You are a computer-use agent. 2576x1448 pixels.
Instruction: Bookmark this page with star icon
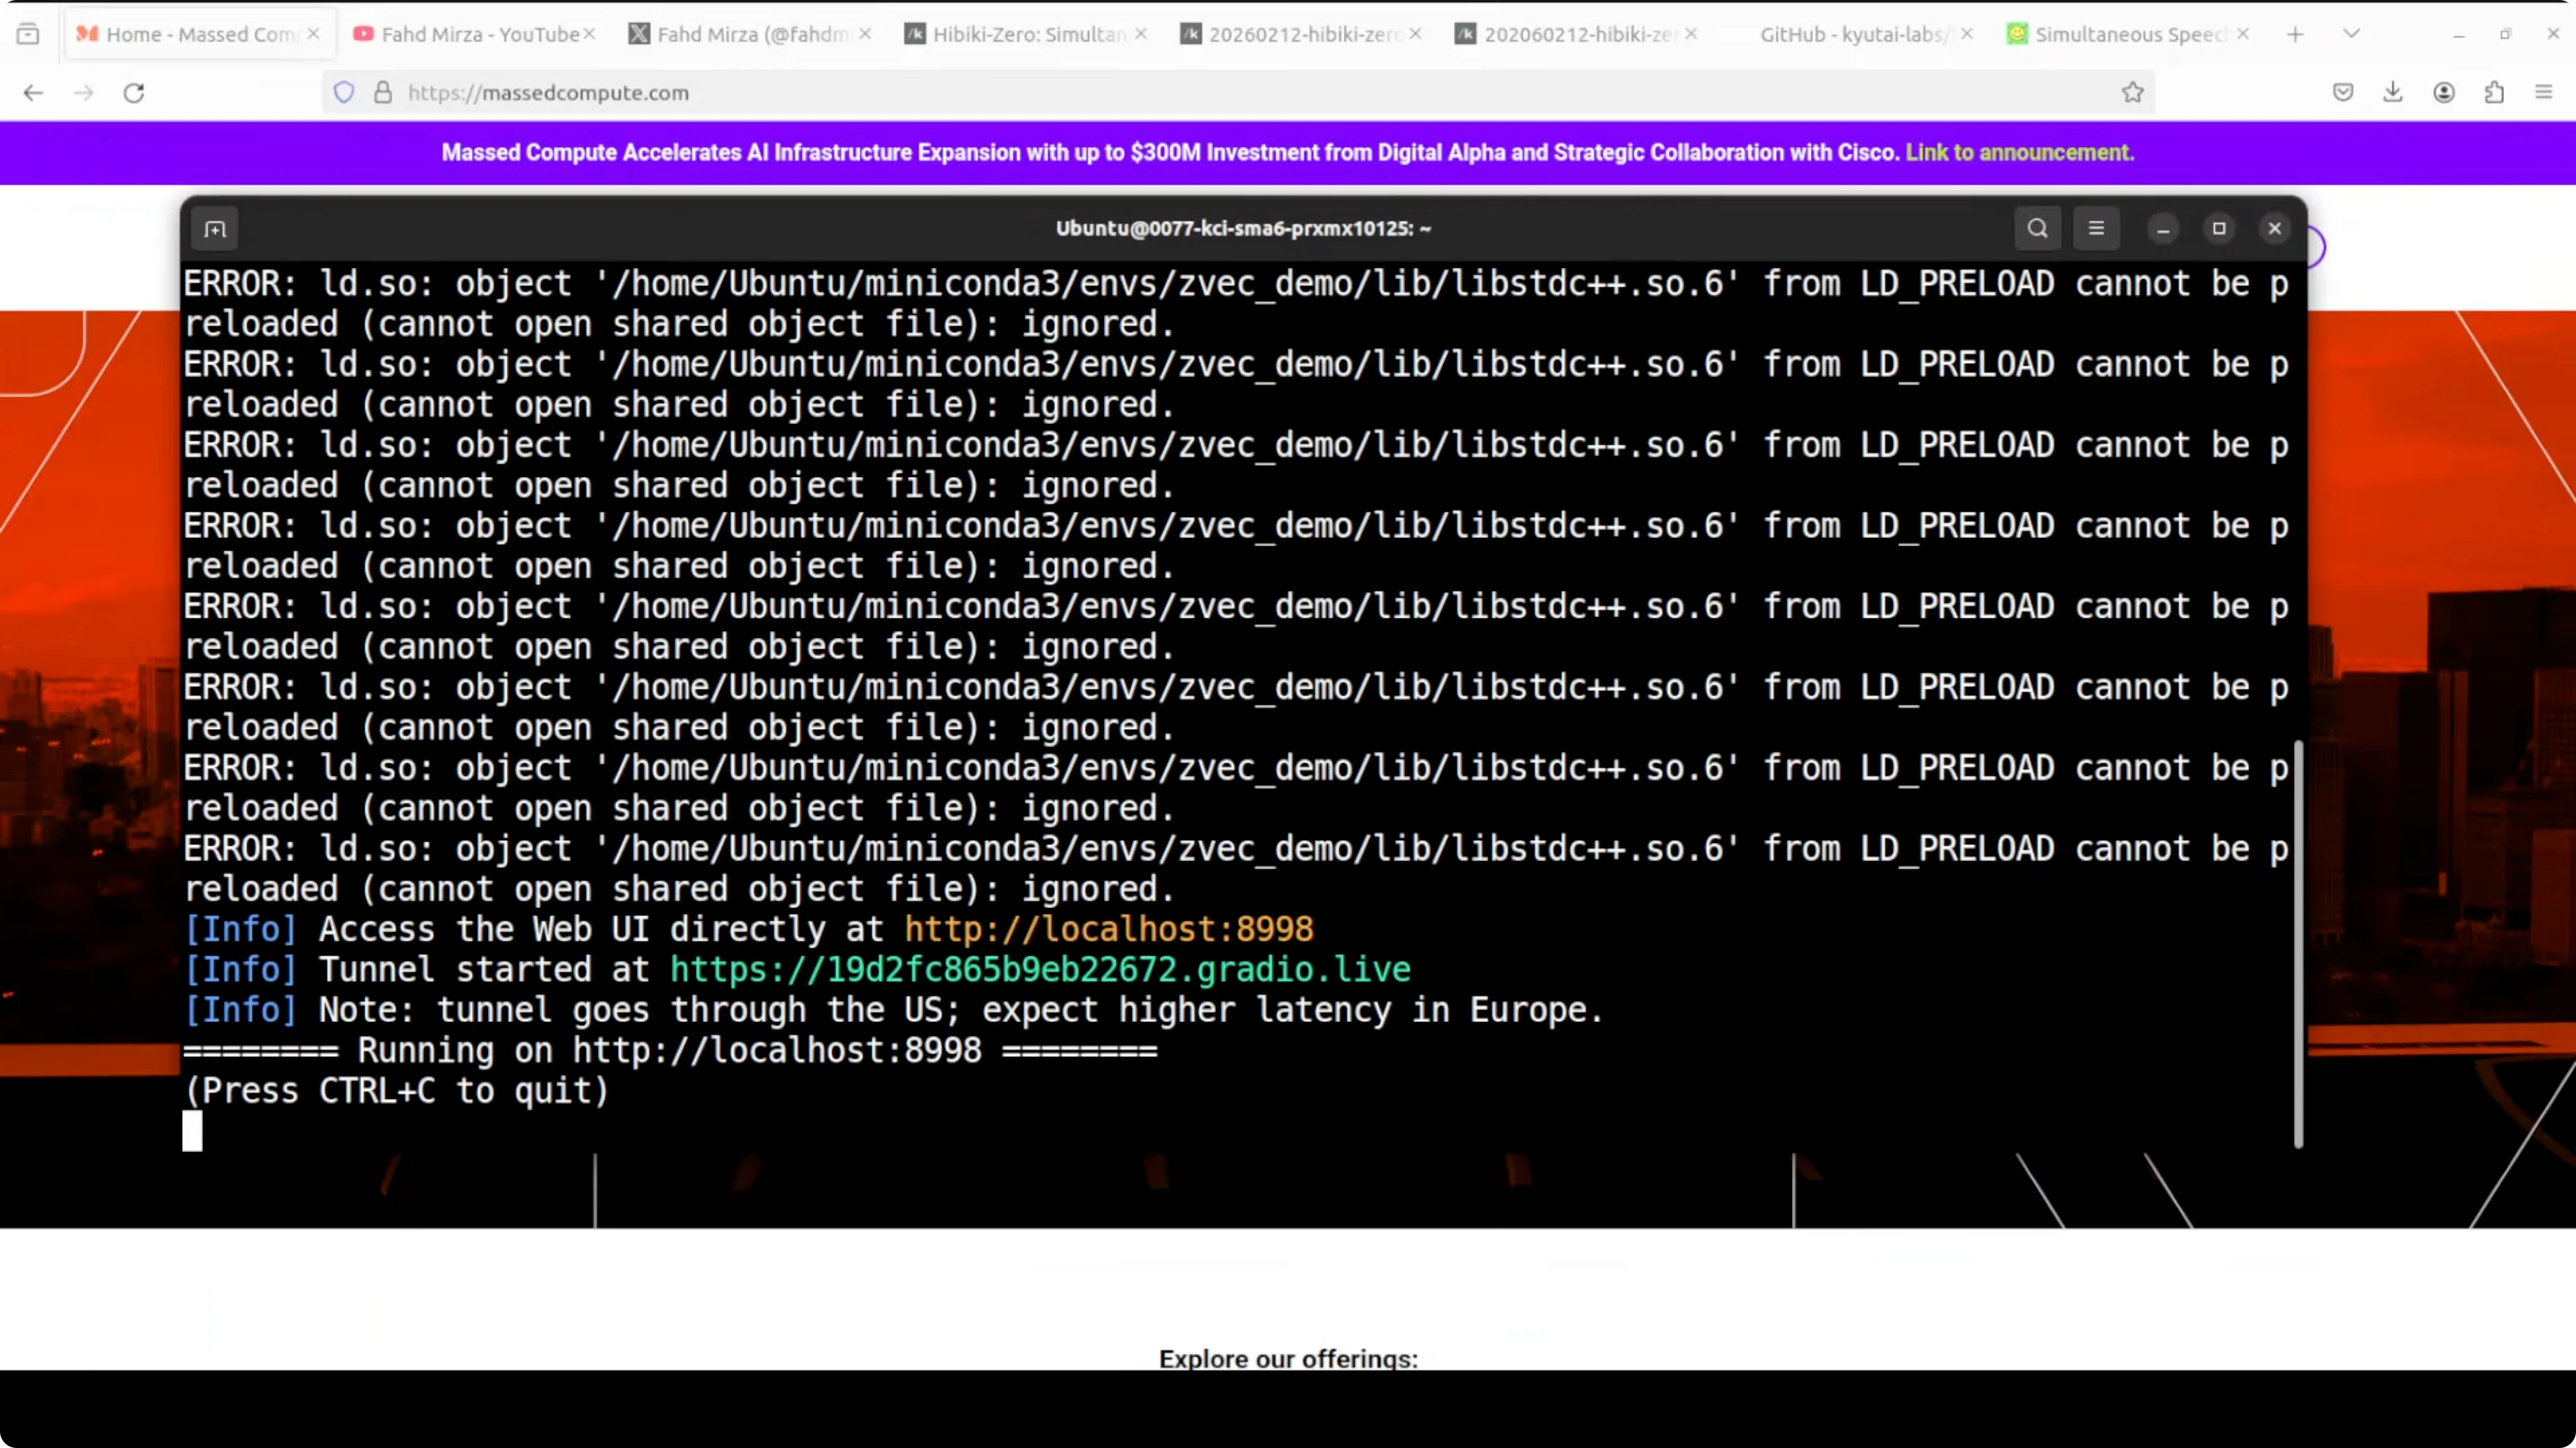(x=2132, y=93)
